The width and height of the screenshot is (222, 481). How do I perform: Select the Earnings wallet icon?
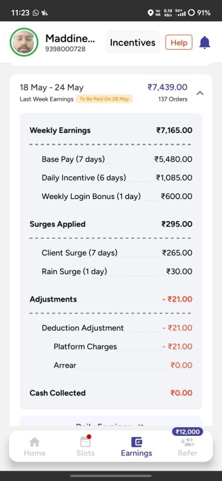[137, 442]
